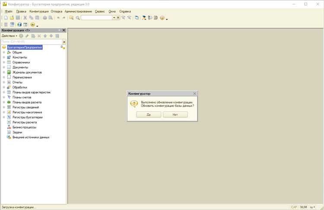324x210 pixels.
Task: Click the Move down arrow in Configuration panel
Action: [x=51, y=36]
